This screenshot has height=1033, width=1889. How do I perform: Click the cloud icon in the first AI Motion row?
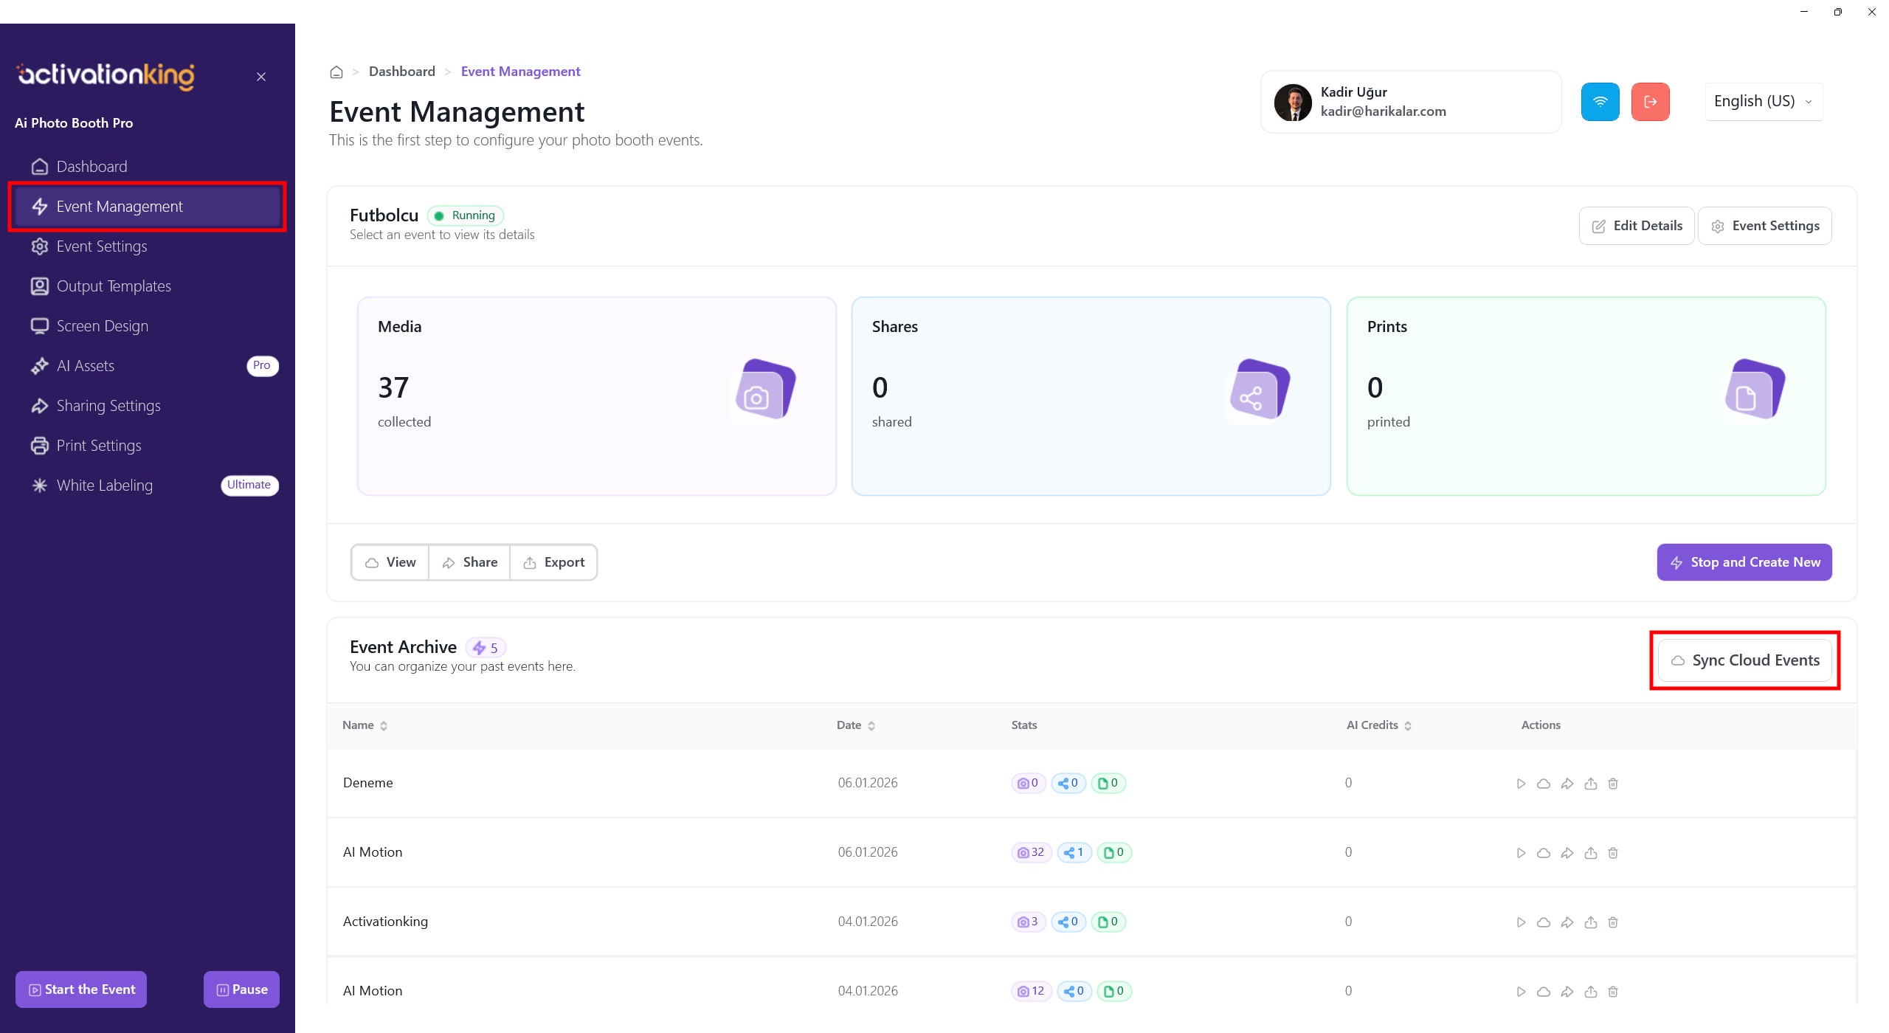point(1543,853)
